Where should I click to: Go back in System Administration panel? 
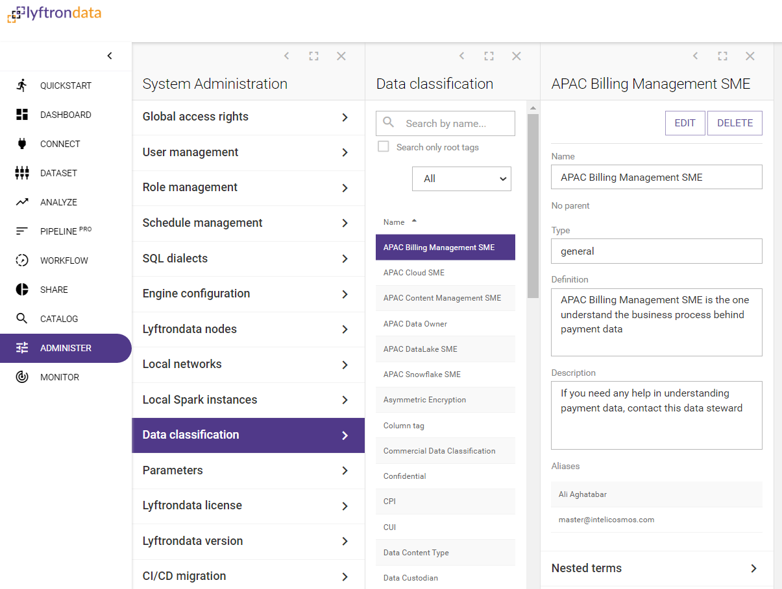coord(287,56)
